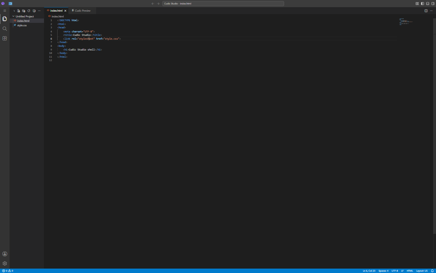The width and height of the screenshot is (436, 273).
Task: Open editor More Actions ellipsis
Action: (431, 11)
